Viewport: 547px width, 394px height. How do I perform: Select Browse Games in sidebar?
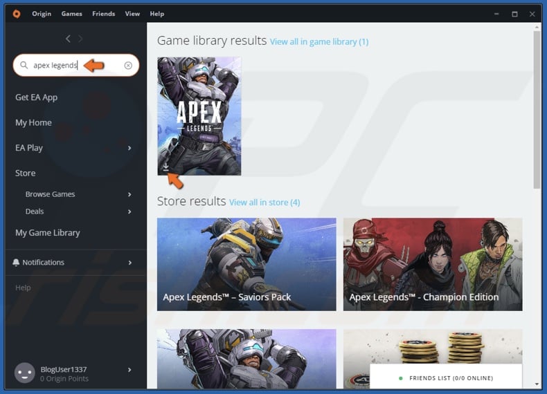[x=51, y=194]
